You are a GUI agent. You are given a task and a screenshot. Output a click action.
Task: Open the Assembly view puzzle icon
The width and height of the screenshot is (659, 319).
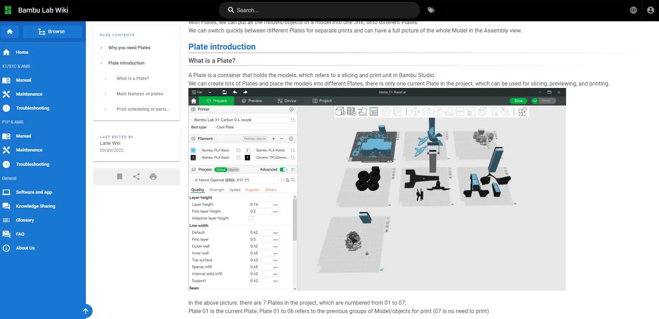click(x=523, y=112)
